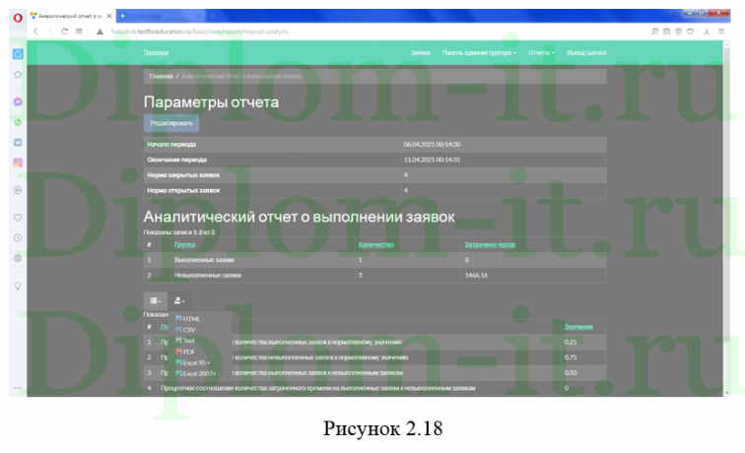Open the sidebar settings gear icon

click(18, 258)
